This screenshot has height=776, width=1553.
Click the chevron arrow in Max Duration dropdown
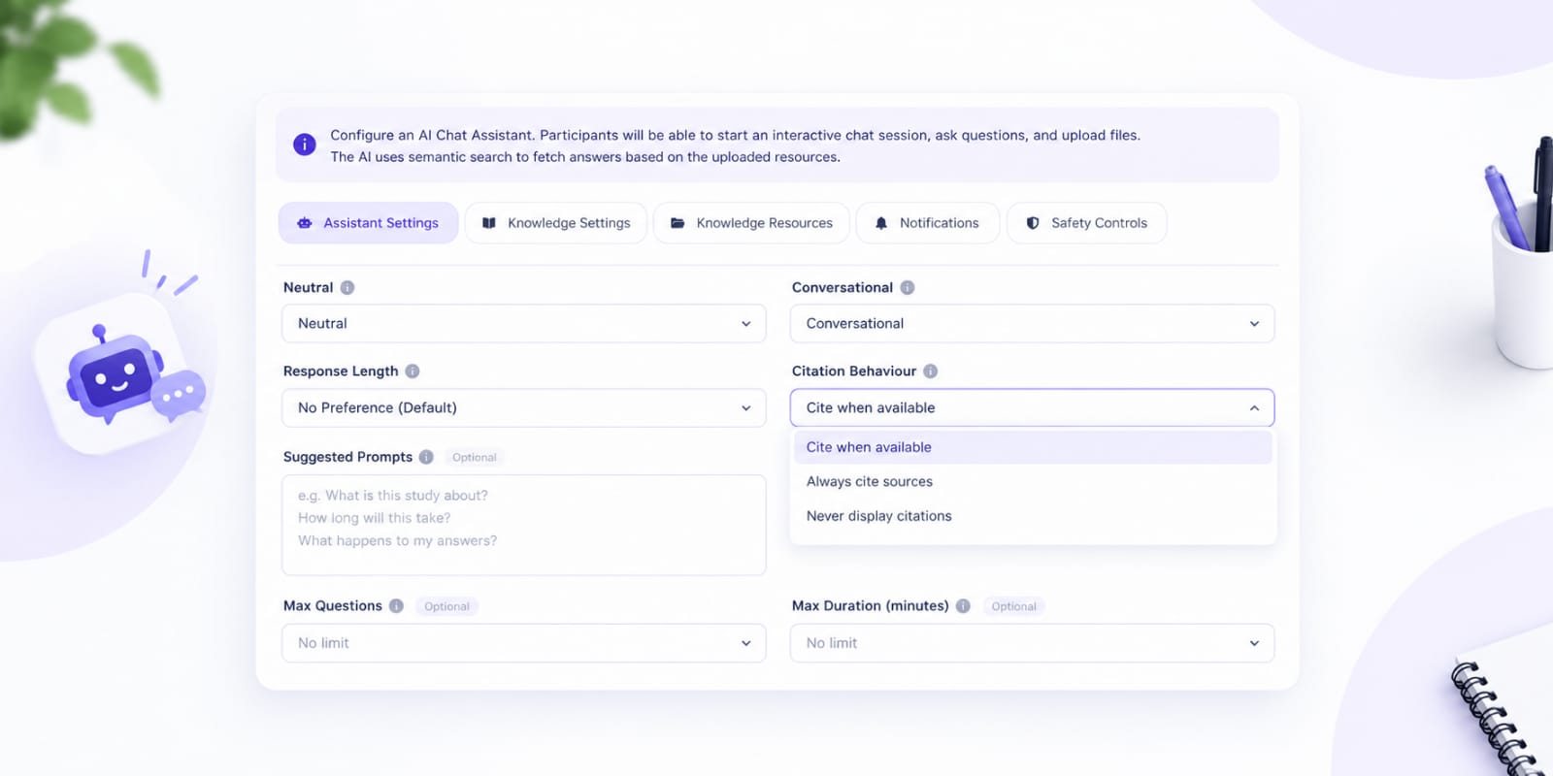pyautogui.click(x=1254, y=643)
